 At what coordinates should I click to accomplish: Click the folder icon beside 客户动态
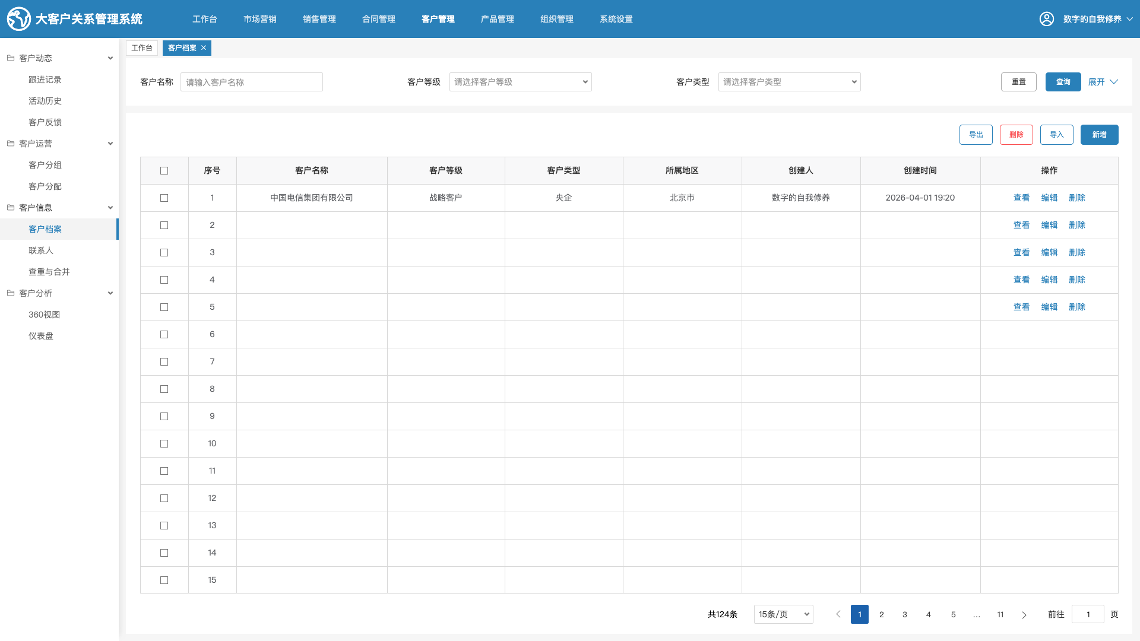11,58
